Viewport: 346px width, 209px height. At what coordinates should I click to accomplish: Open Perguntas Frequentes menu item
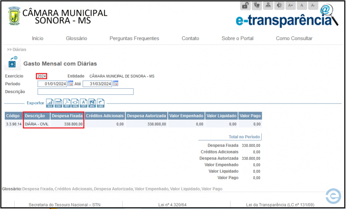click(x=135, y=38)
